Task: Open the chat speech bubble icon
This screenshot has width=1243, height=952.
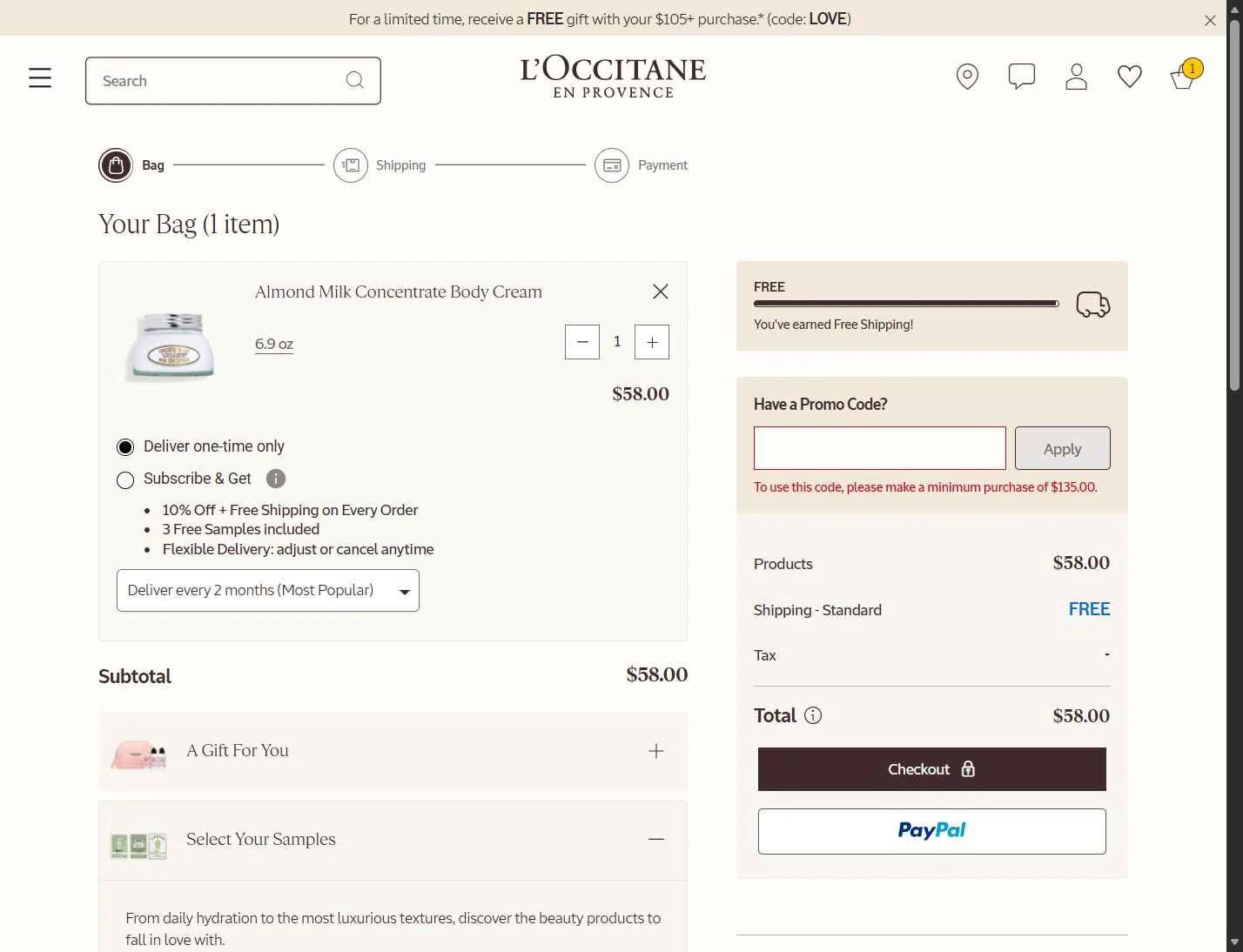Action: [x=1021, y=77]
